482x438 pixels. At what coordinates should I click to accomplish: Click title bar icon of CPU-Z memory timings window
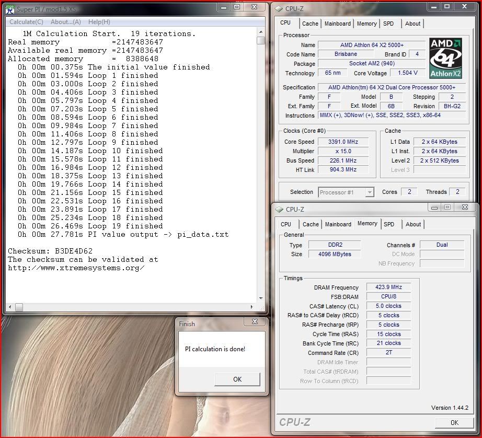279,209
